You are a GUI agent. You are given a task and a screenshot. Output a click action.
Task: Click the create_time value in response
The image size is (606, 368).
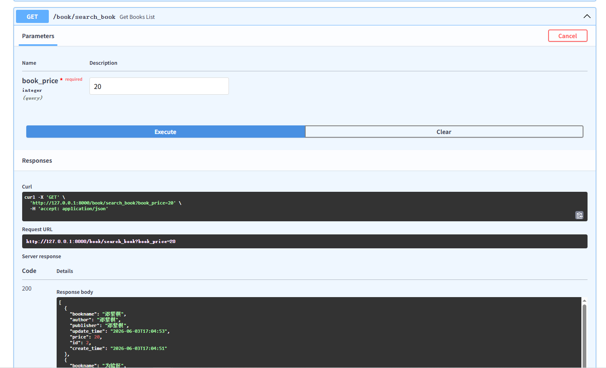(x=139, y=348)
